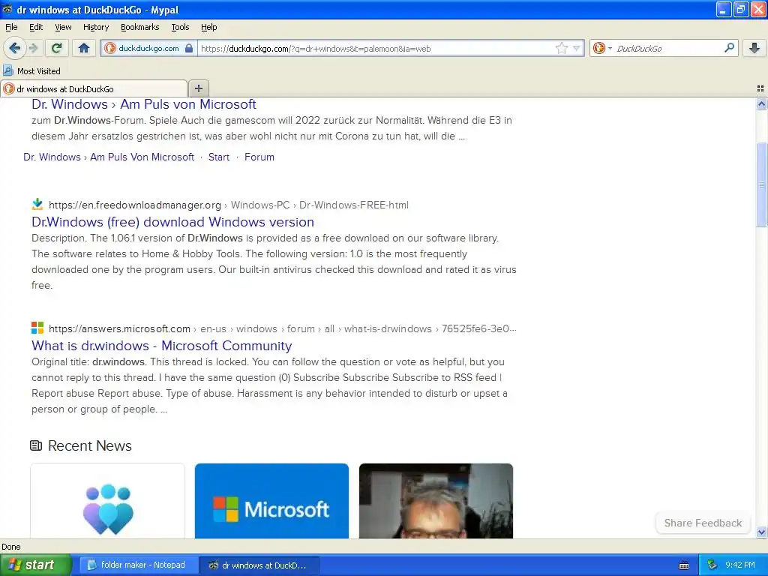768x576 pixels.
Task: Click inside the address bar URL
Action: 375,49
